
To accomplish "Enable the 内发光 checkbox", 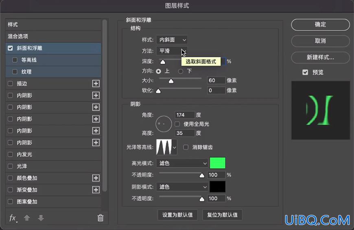I will tap(10, 154).
